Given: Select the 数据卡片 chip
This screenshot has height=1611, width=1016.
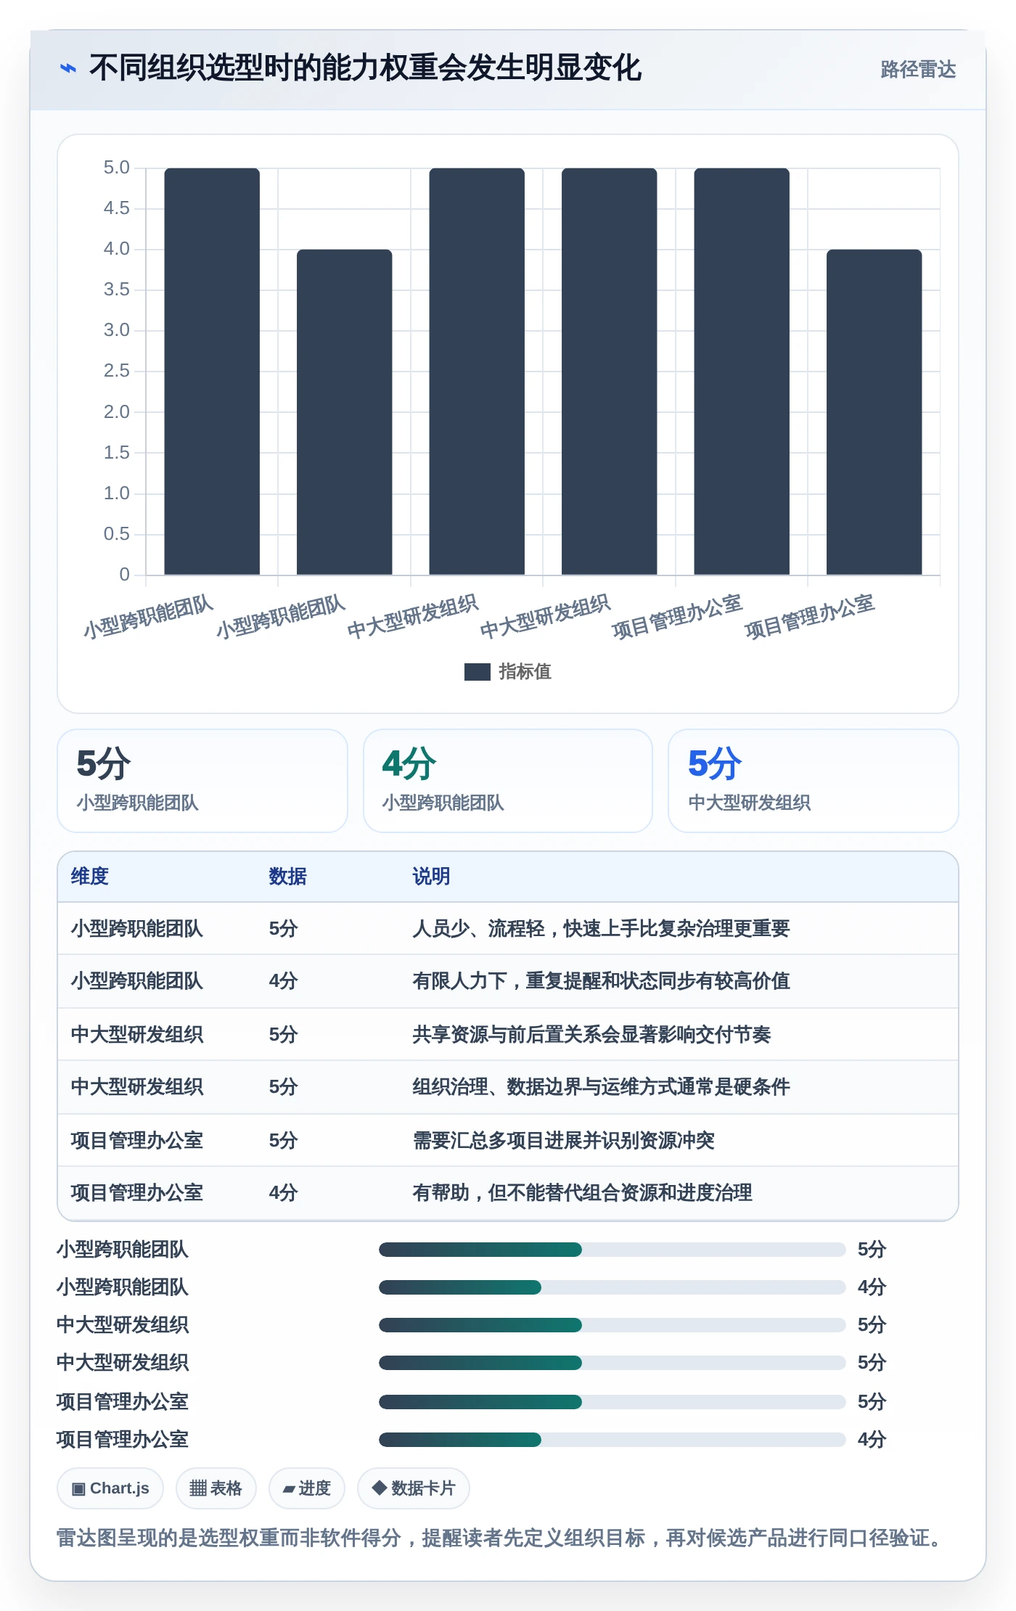Looking at the screenshot, I should click(414, 1488).
